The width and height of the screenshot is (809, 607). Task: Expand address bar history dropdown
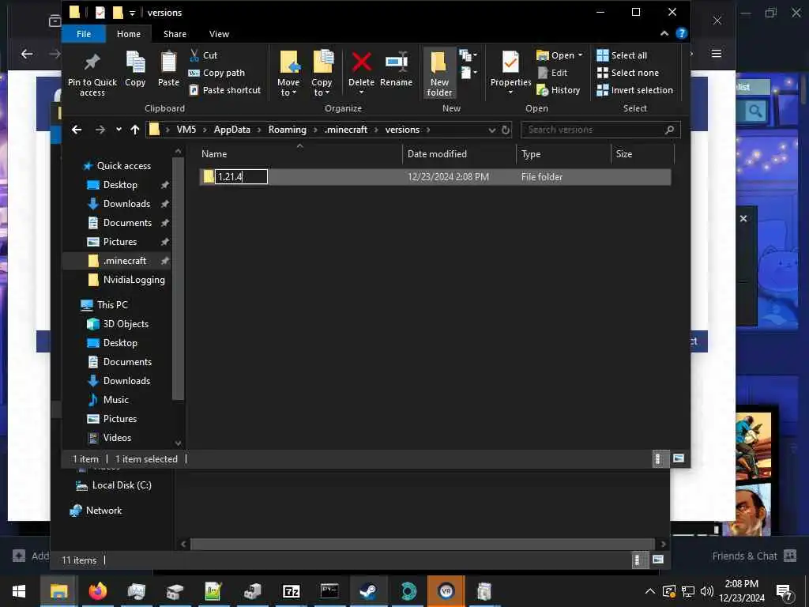pos(491,130)
